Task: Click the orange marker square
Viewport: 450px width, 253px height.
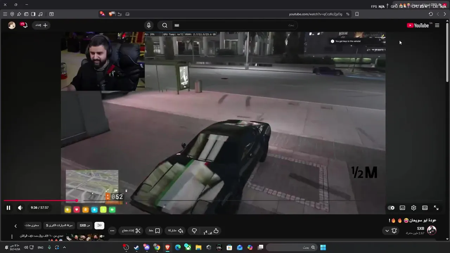Action: [x=85, y=210]
